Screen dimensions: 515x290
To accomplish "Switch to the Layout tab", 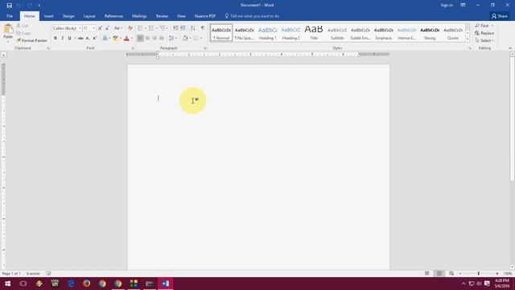I will pos(89,16).
